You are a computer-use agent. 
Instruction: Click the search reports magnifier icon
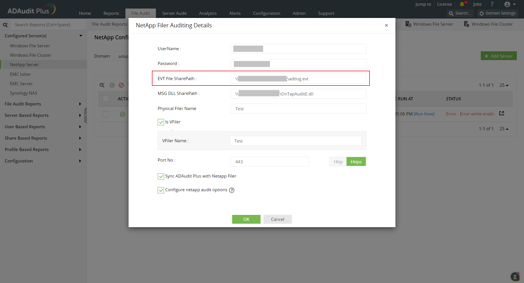coord(5,25)
